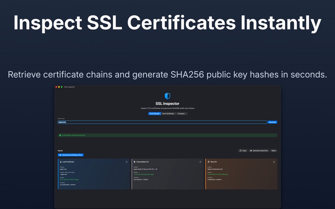335x209 pixels.
Task: Reset the results with Reset button
Action: pos(273,150)
